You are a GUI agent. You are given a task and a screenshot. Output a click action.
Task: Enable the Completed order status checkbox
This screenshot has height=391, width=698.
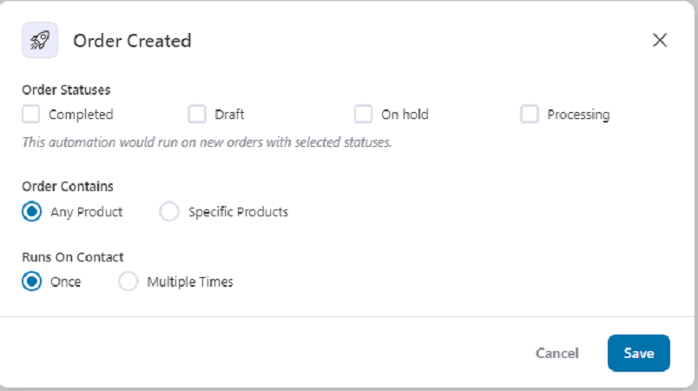point(30,114)
